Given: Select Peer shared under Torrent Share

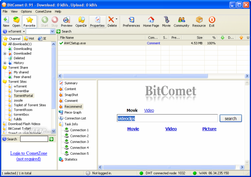Looking at the screenshot, I should click(22, 77).
